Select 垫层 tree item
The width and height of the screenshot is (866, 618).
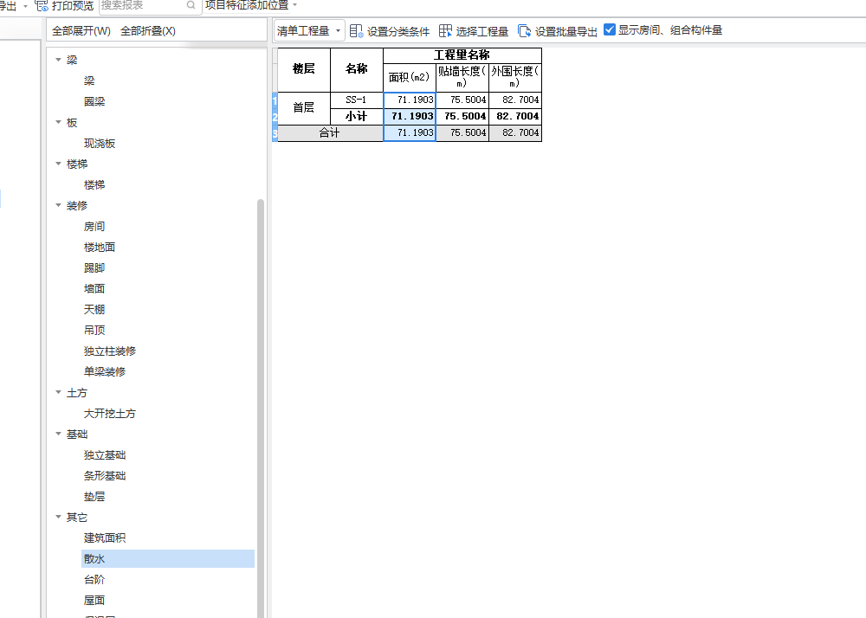click(x=94, y=497)
